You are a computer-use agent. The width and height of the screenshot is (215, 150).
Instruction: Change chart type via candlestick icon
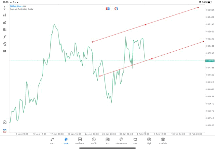click(x=5, y=15)
